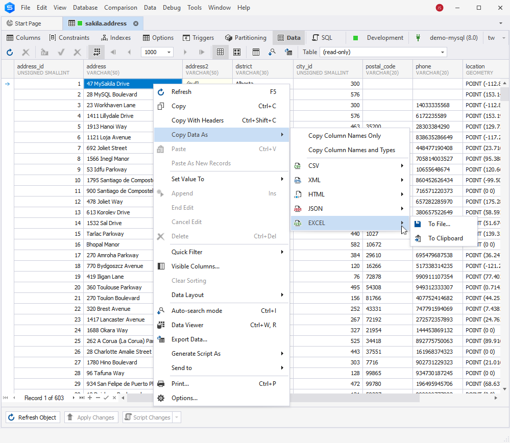Screen dimensions: 510x443
Task: Toggle Auto-search mode menu entry
Action: [222, 311]
